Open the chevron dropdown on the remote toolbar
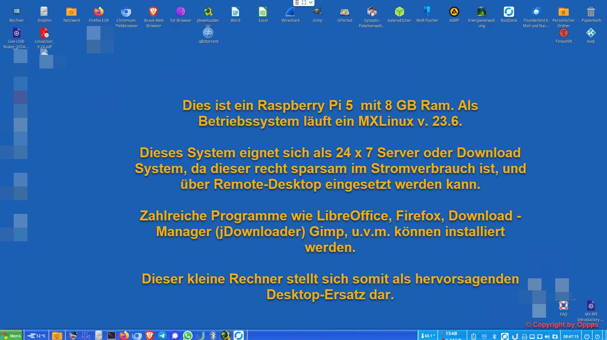Viewport: 607px width, 340px height. click(x=311, y=2)
